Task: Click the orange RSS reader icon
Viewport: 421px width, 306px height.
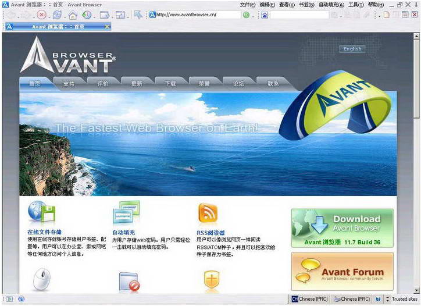Action: pos(208,214)
